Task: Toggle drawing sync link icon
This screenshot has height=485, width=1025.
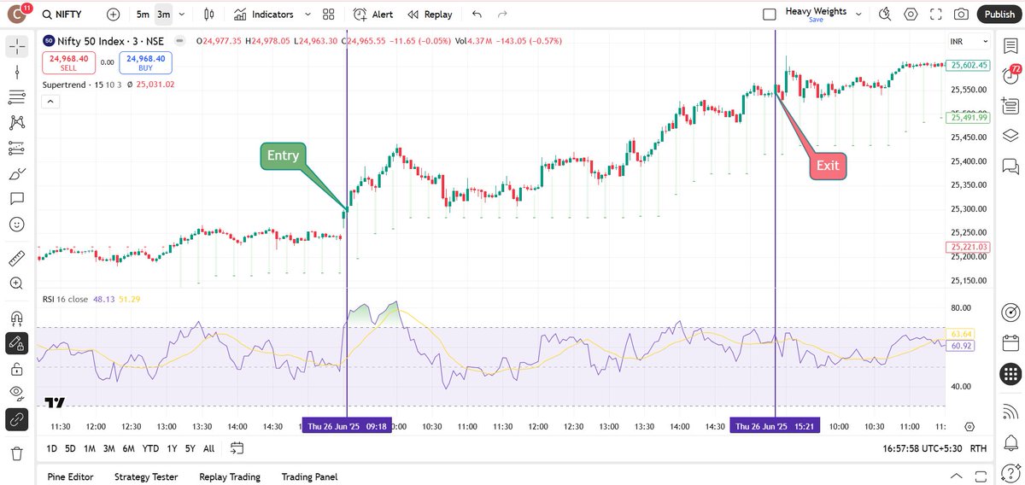Action: tap(17, 419)
